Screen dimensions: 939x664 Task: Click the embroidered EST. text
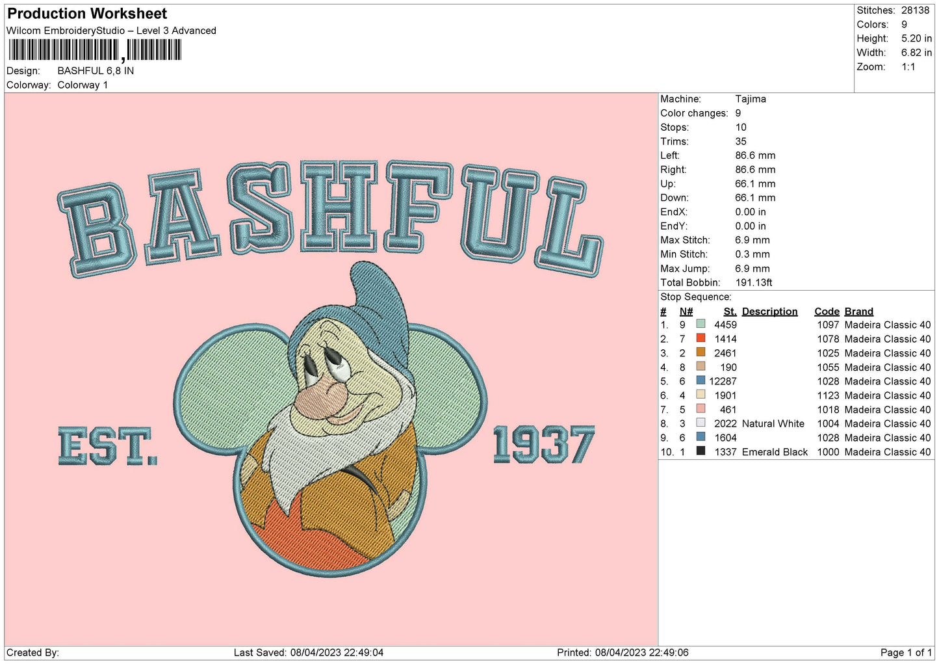click(107, 446)
